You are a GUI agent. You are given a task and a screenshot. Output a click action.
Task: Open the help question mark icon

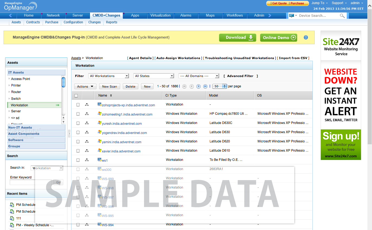point(306,37)
